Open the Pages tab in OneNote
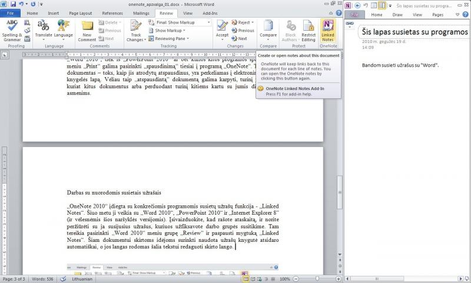The height and width of the screenshot is (283, 471). coord(437,15)
